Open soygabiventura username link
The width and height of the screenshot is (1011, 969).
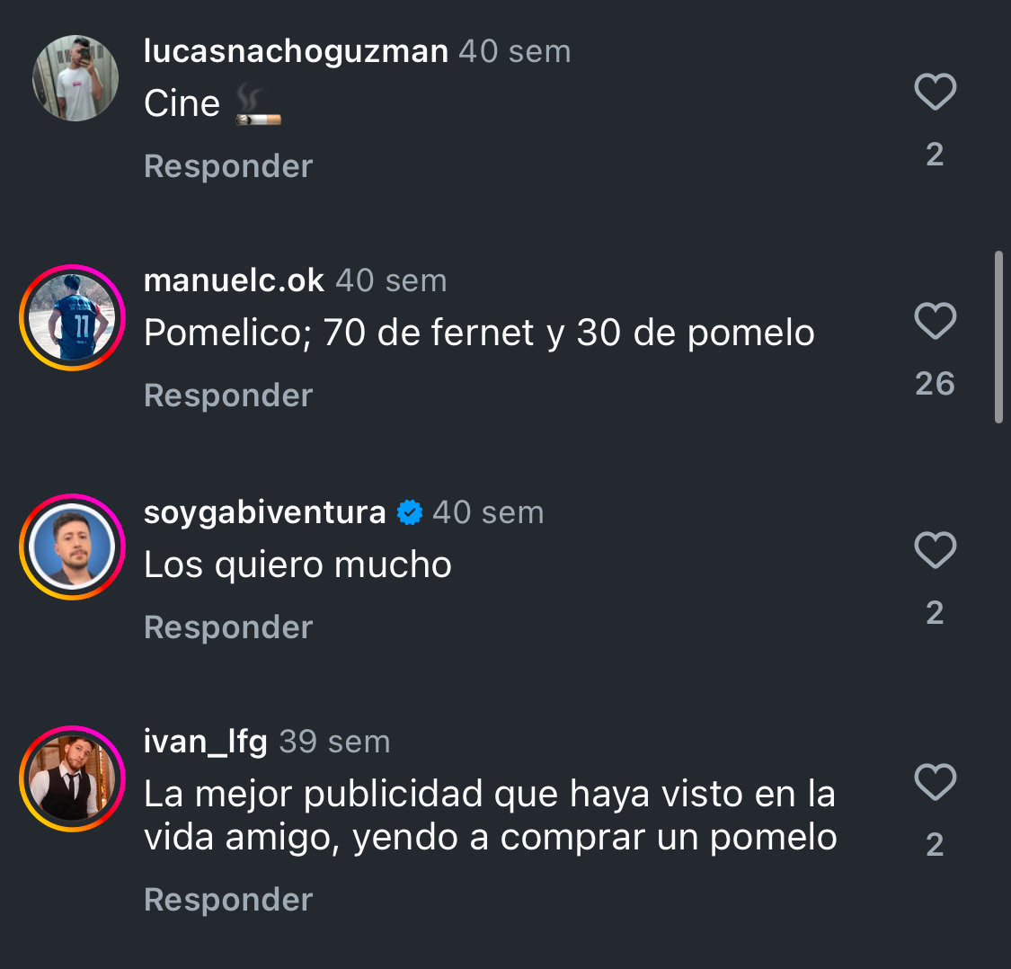point(264,512)
